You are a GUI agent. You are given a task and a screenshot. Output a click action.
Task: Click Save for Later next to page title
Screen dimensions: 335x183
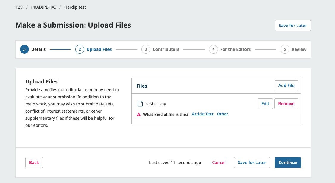292,26
